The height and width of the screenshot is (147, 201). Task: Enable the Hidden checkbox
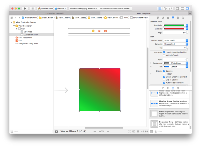point(164,74)
